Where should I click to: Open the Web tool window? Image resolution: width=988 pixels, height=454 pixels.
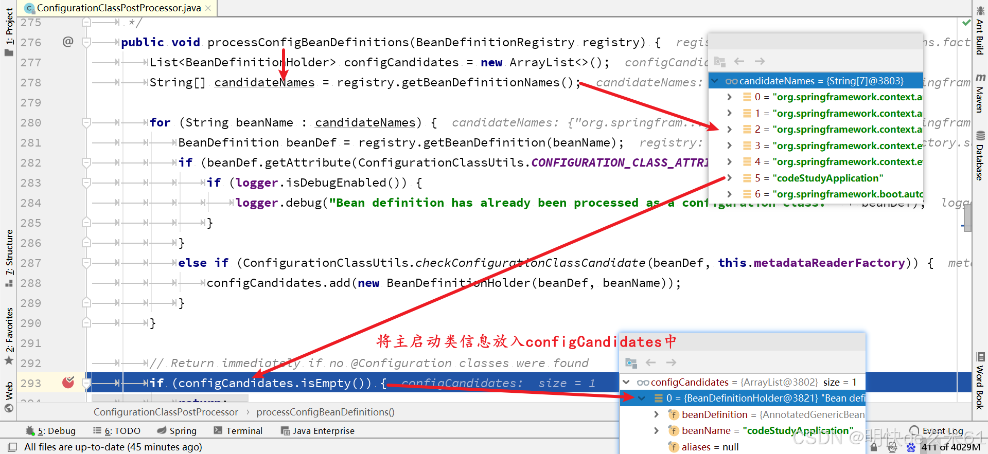pos(9,391)
